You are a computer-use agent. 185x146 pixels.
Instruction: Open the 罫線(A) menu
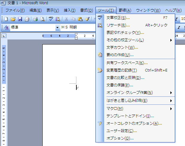[x=125, y=10]
